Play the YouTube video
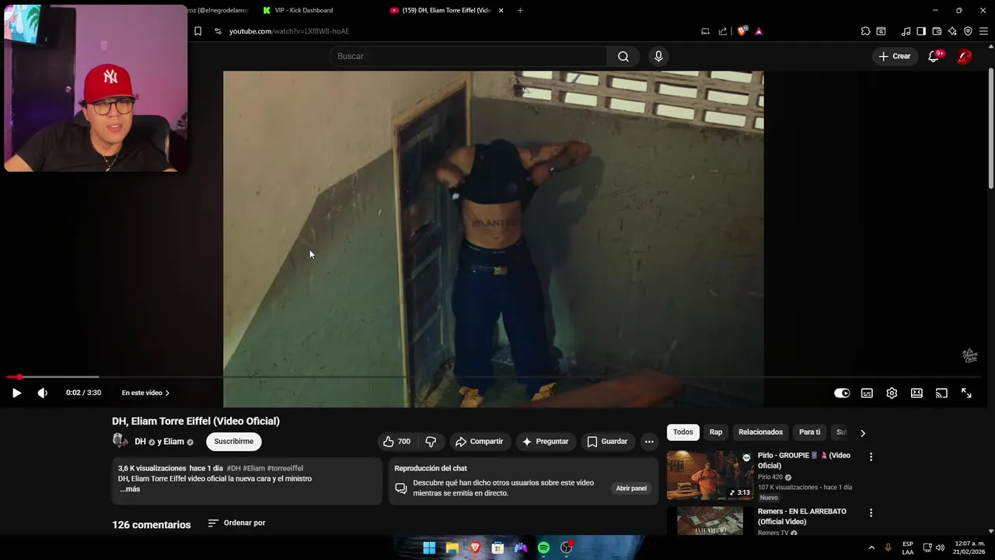The width and height of the screenshot is (995, 560). tap(16, 393)
